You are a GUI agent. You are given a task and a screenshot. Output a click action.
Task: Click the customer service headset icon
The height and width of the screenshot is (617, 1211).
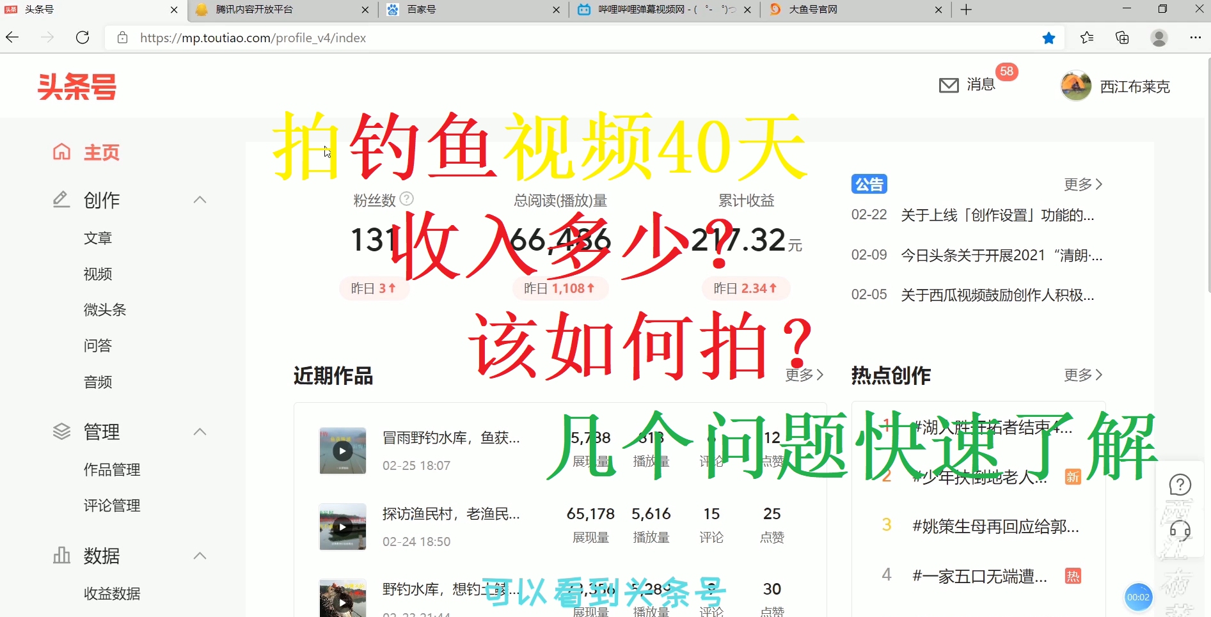(x=1180, y=531)
